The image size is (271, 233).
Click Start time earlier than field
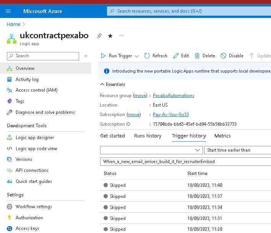237,150
